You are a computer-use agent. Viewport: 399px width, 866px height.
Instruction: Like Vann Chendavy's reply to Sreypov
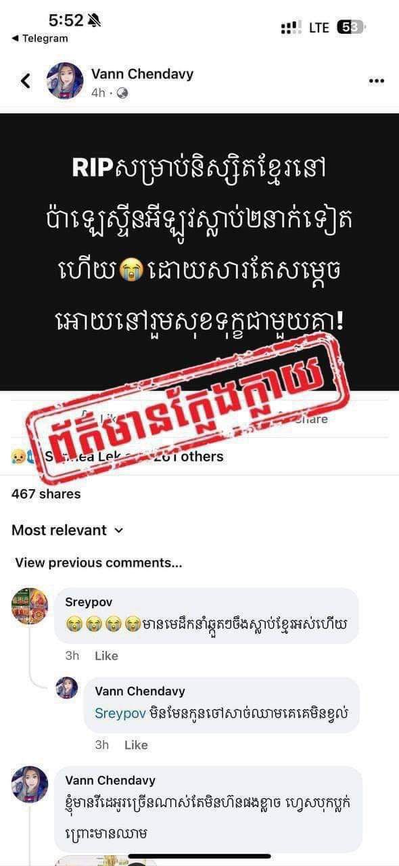136,745
